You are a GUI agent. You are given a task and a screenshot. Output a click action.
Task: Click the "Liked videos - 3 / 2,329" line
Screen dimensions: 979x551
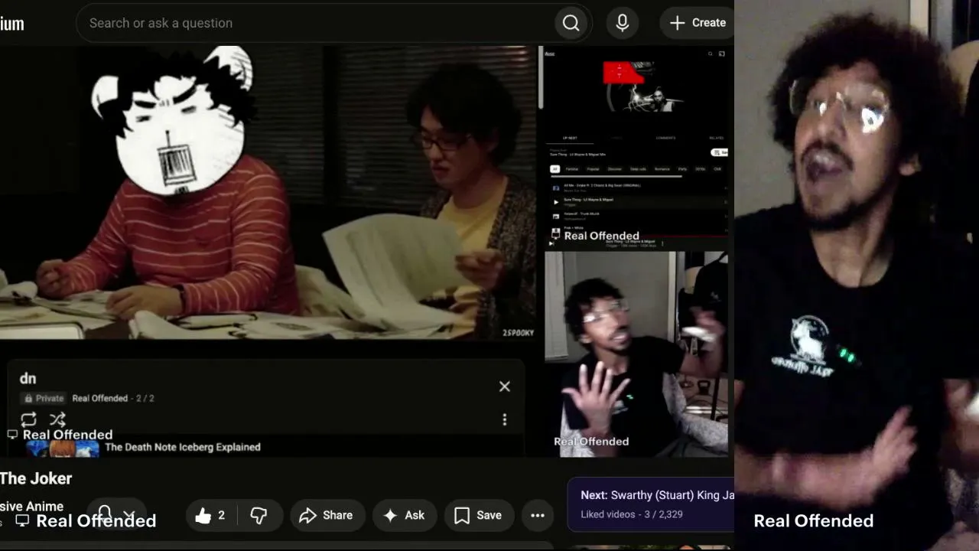click(x=632, y=514)
